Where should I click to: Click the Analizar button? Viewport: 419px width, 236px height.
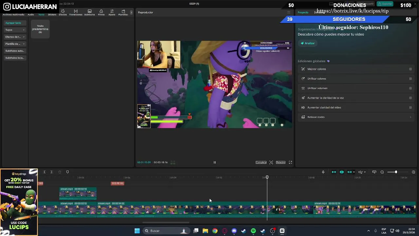[308, 43]
